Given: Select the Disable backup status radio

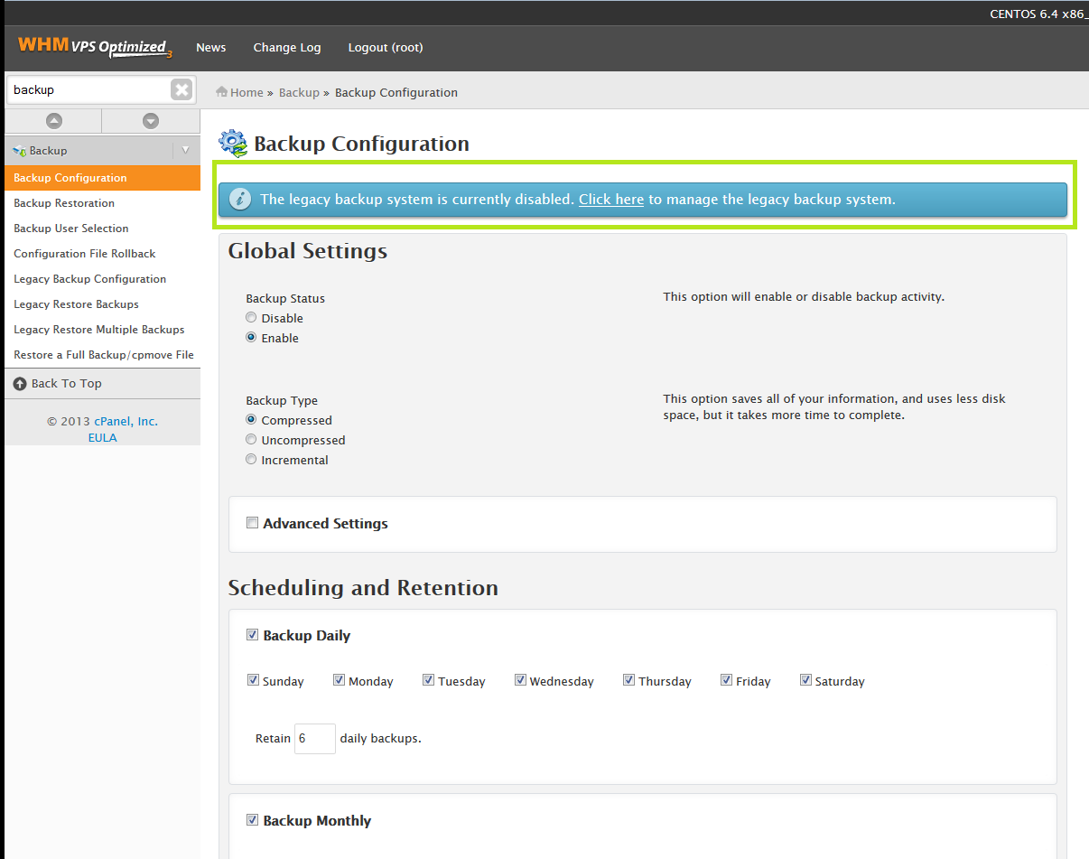Looking at the screenshot, I should [251, 318].
